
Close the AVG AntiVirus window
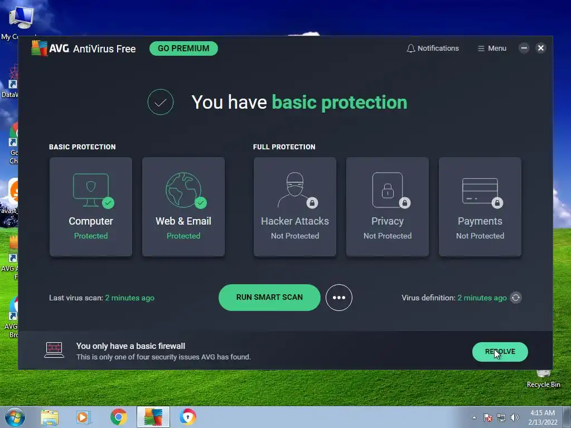point(541,48)
